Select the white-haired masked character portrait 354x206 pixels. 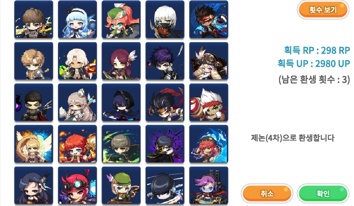[165, 20]
